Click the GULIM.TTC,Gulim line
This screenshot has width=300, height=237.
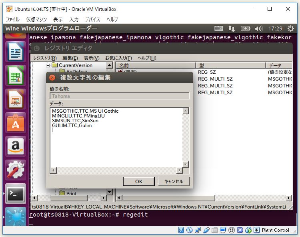(72, 126)
